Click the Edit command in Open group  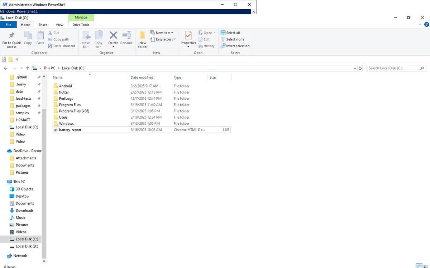pos(204,39)
